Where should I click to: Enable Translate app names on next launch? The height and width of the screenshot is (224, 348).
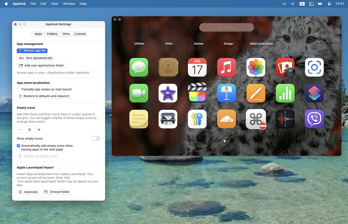coord(18,89)
